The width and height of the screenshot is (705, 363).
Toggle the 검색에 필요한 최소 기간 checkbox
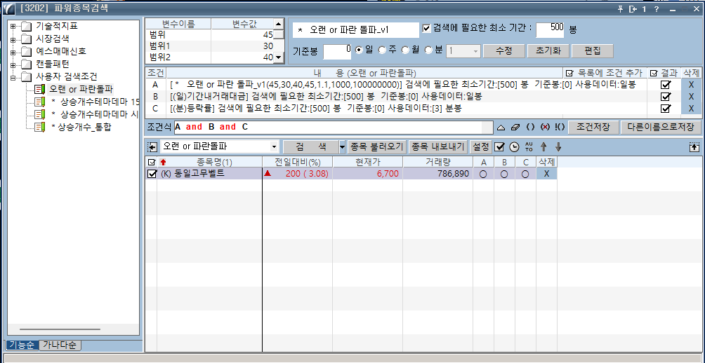pos(427,29)
